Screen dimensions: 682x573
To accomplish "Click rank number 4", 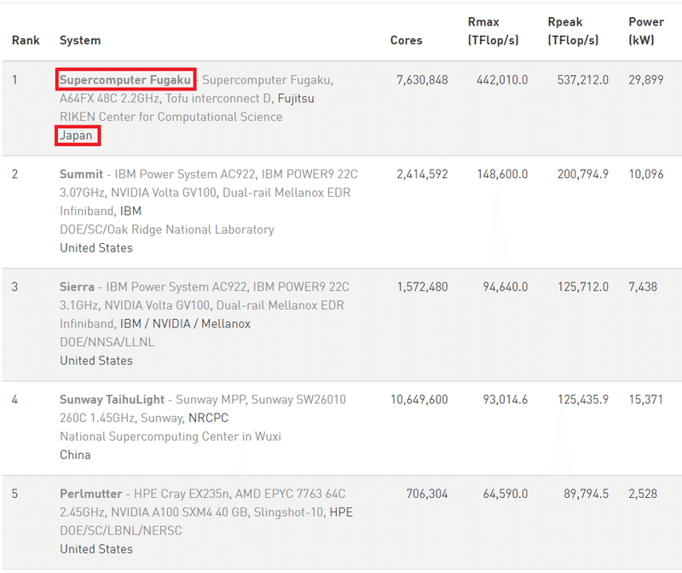I will coord(14,400).
